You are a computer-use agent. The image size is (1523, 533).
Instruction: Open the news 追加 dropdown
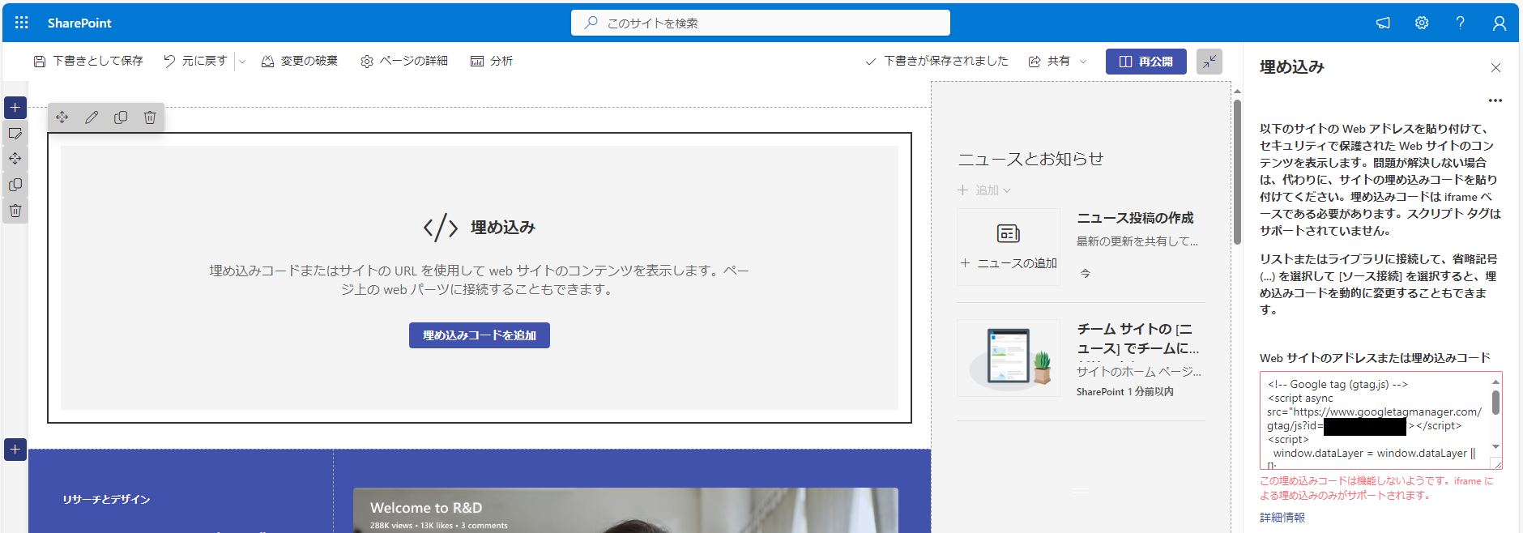(x=984, y=190)
